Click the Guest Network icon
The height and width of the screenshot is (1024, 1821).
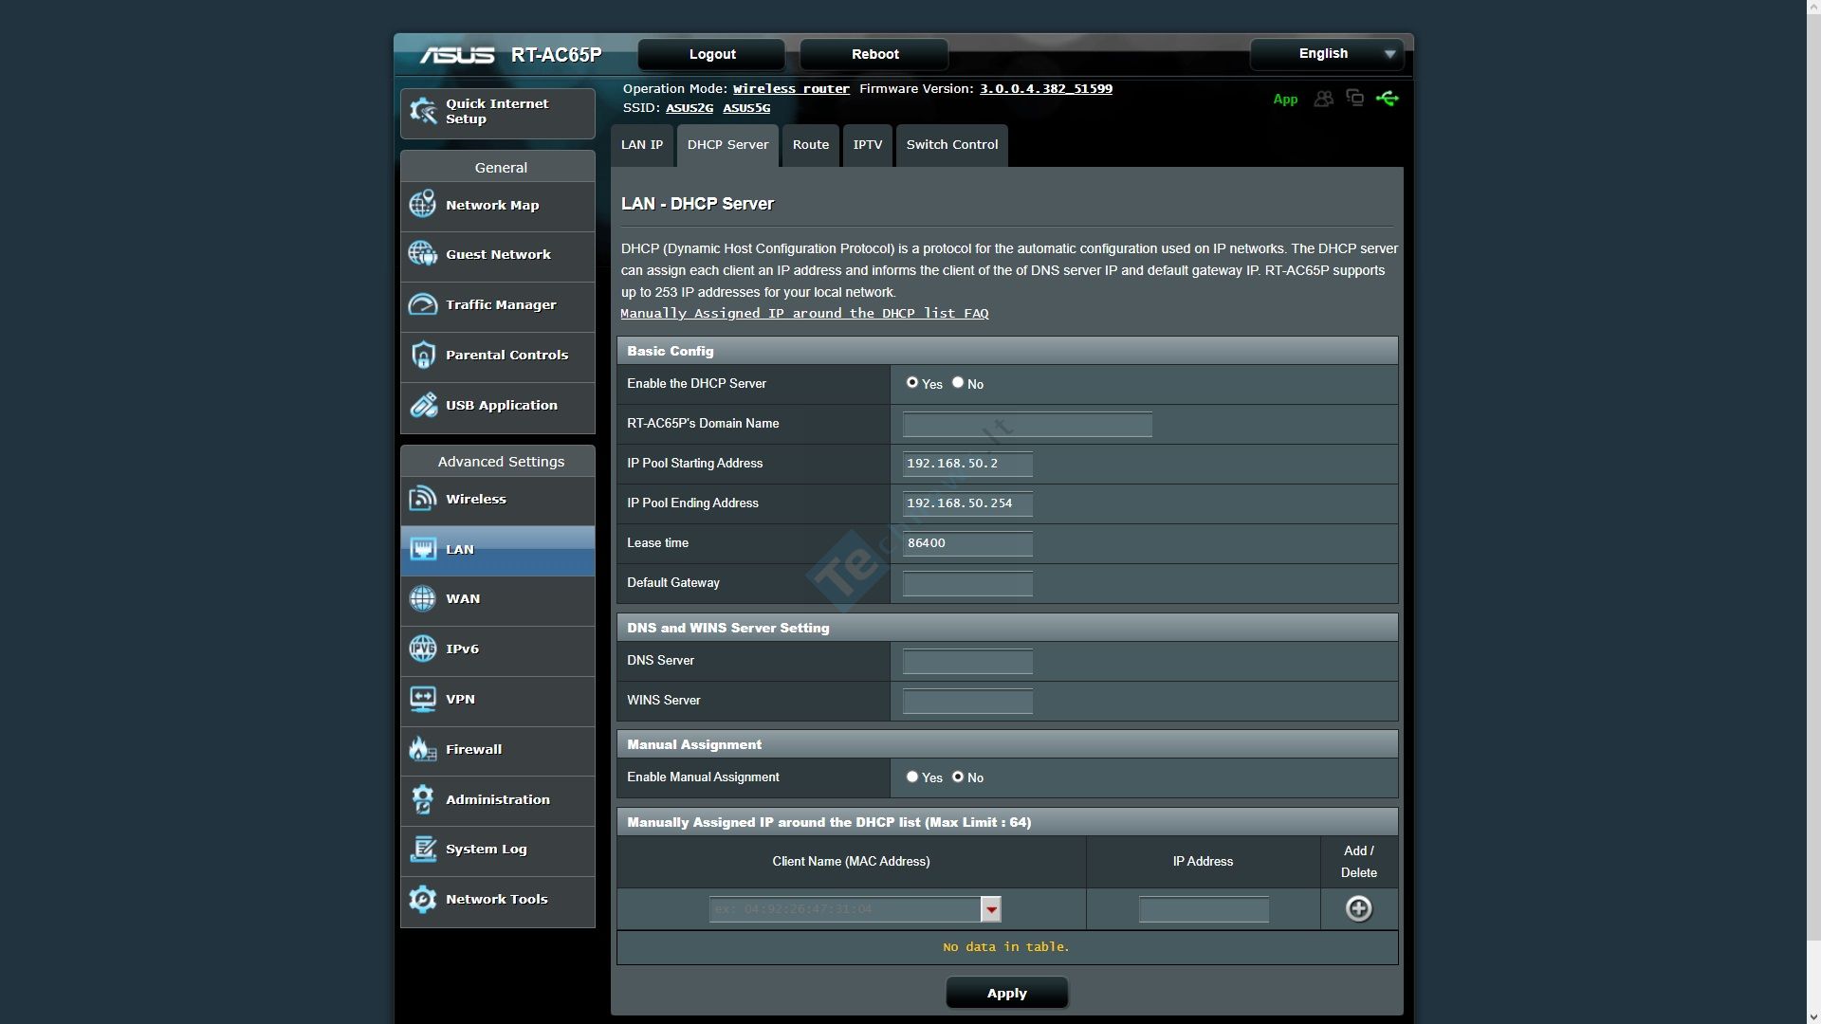[x=423, y=254]
